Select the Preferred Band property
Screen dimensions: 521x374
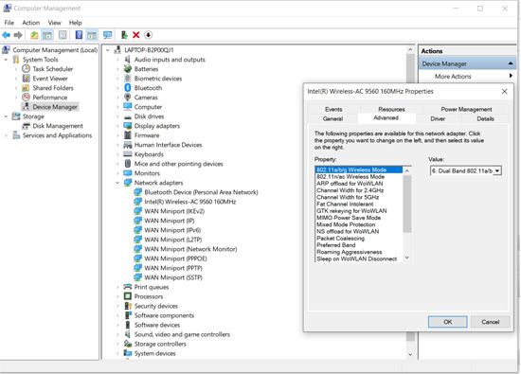click(x=336, y=245)
